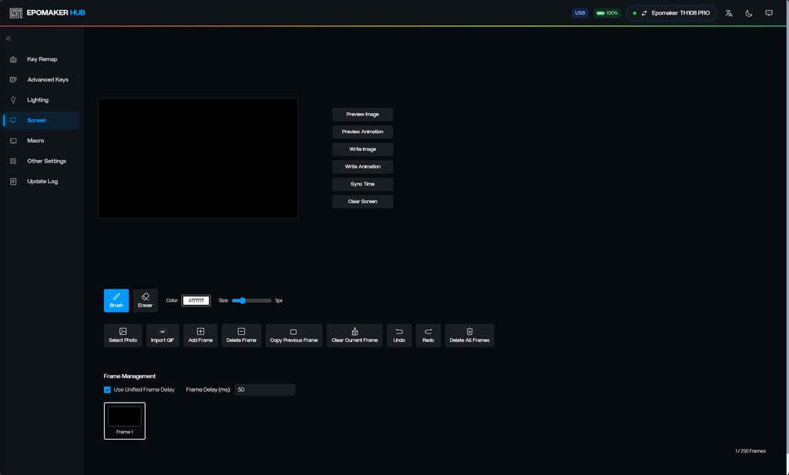Open the feedback message icon
Screen dimensions: 789x475
[769, 13]
